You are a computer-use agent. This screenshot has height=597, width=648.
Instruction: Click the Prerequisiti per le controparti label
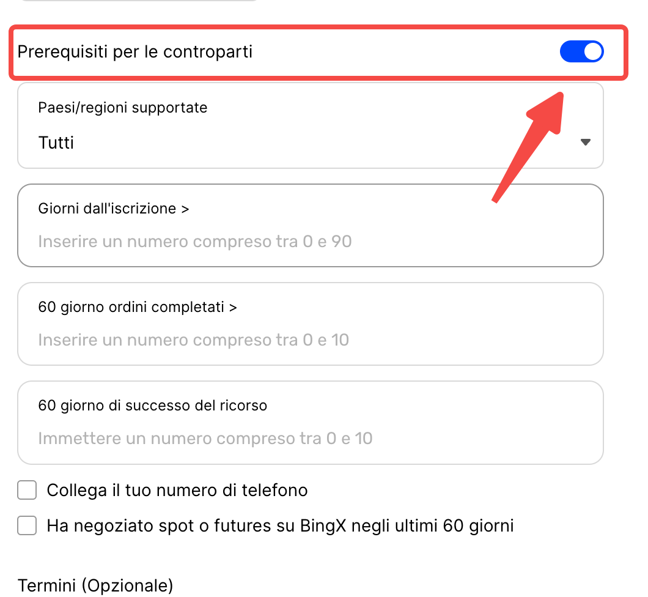click(134, 52)
